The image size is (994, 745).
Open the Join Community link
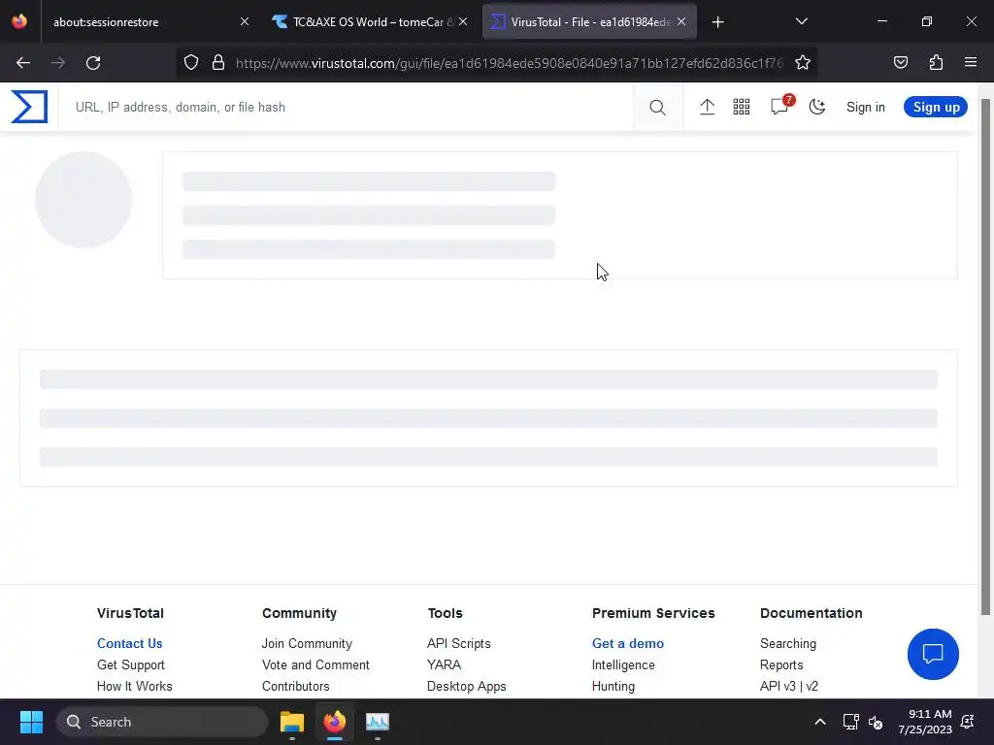(x=307, y=643)
